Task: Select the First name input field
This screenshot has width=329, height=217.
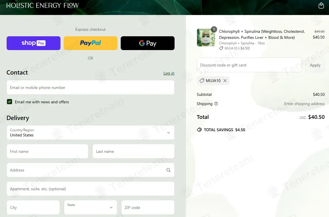Action: 48,151
